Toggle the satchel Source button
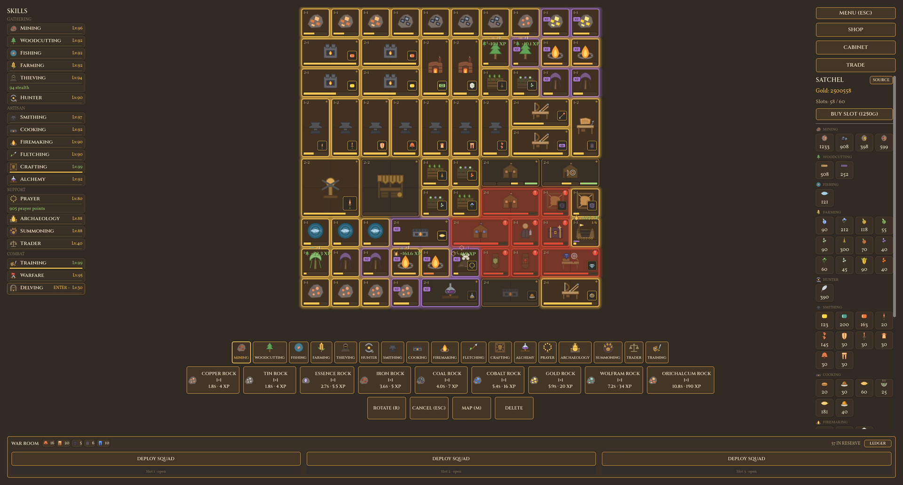The image size is (903, 485). tap(881, 80)
